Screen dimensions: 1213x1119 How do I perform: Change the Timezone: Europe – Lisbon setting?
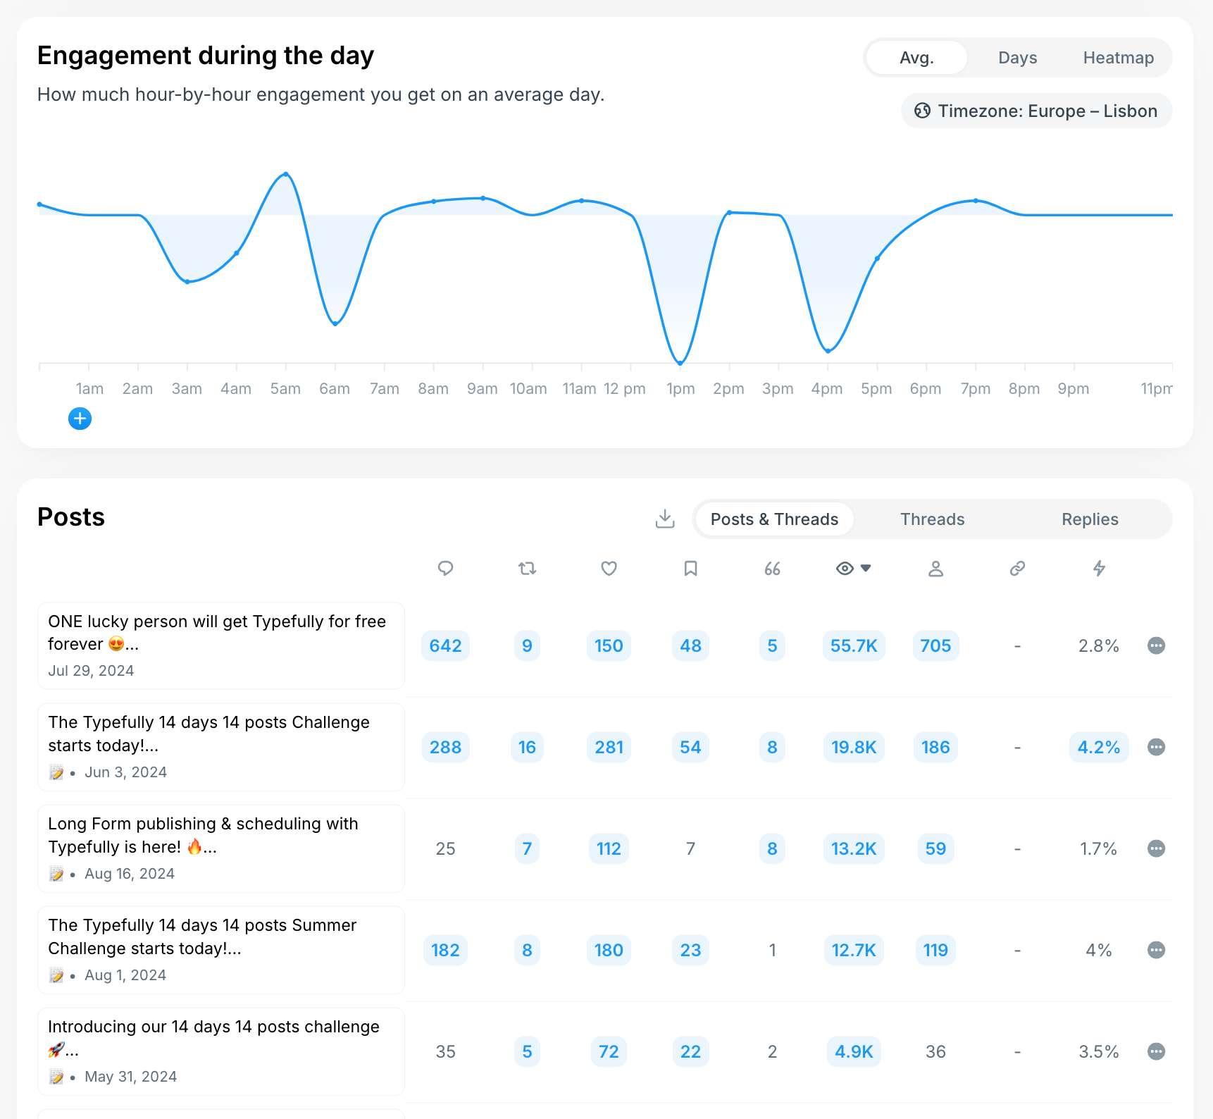click(x=1035, y=111)
